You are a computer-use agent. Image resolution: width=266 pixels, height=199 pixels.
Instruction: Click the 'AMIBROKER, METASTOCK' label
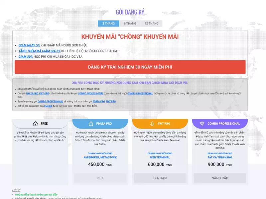pos(100,157)
